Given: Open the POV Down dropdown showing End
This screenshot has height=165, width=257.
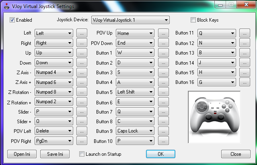Looking at the screenshot, I should pos(135,43).
